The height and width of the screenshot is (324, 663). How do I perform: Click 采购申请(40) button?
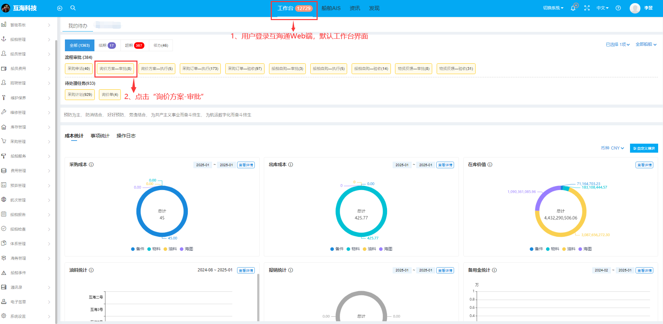tap(79, 69)
